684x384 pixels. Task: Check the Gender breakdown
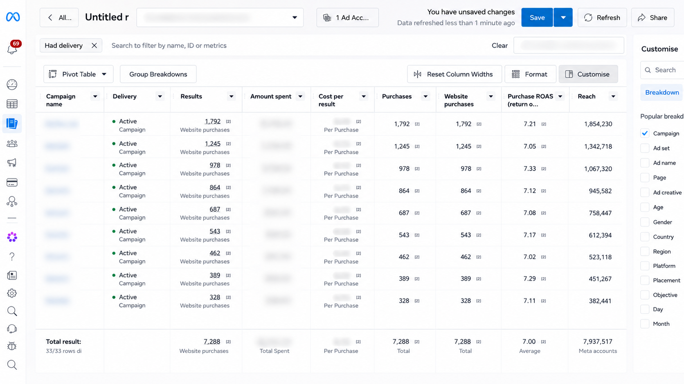point(645,222)
